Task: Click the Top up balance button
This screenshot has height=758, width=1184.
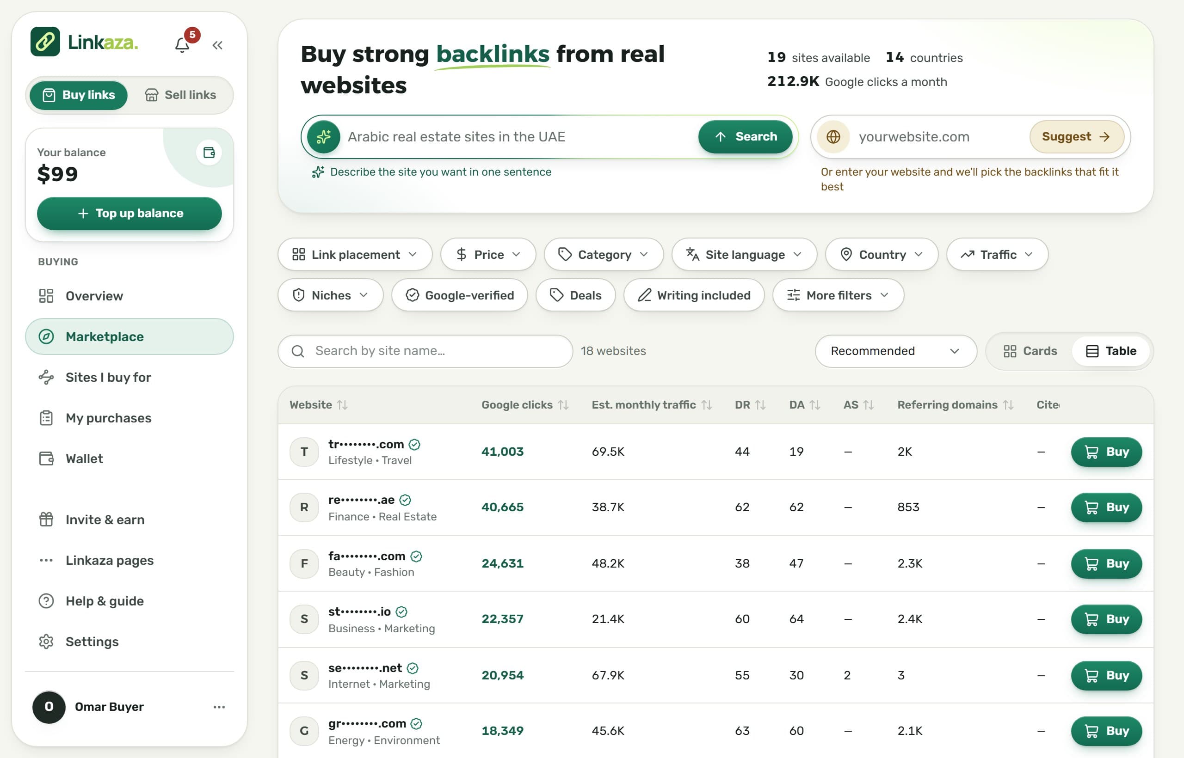Action: click(129, 214)
